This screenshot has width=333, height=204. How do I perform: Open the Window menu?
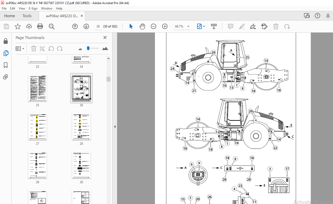[x=47, y=8]
